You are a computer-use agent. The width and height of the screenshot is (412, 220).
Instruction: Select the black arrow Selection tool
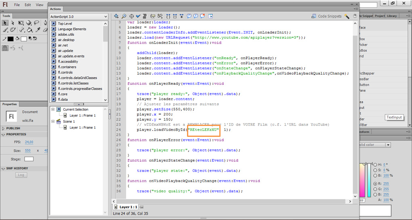[x=5, y=23]
